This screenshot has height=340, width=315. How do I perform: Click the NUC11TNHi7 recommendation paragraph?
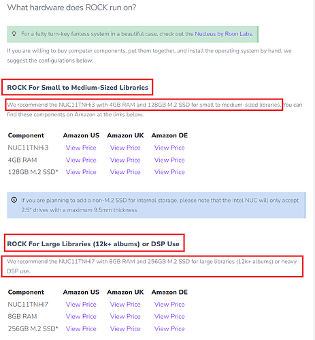point(152,267)
